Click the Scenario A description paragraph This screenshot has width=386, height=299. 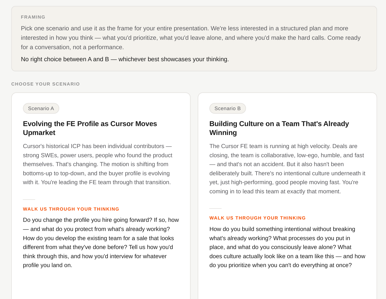(98, 164)
